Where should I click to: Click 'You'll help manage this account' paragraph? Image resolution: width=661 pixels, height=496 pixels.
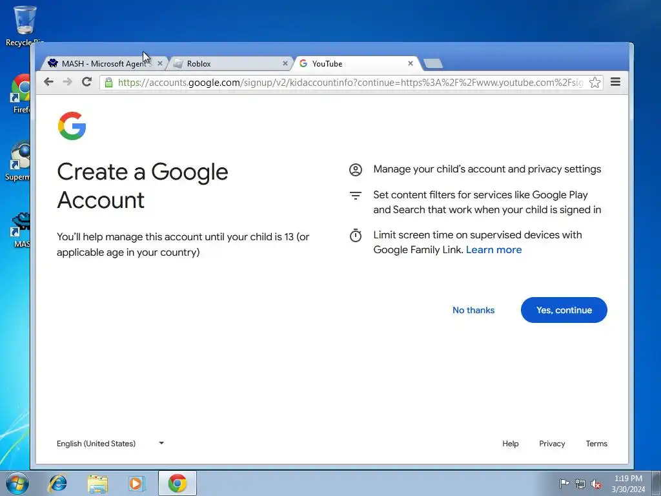pyautogui.click(x=183, y=244)
